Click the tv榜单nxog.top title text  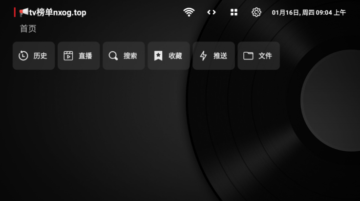point(58,12)
